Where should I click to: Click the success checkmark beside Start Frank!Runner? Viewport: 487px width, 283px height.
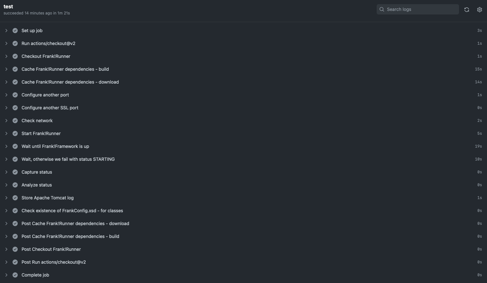tap(15, 133)
